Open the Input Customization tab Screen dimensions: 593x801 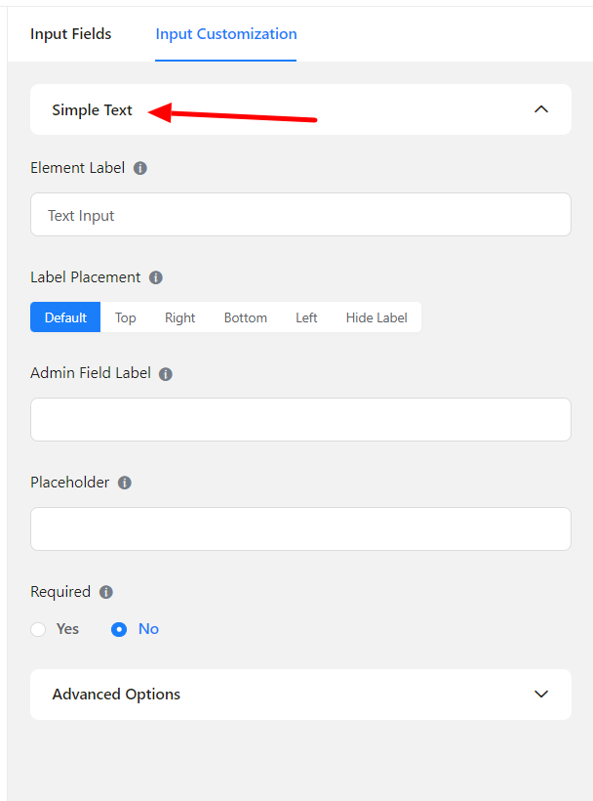(226, 34)
